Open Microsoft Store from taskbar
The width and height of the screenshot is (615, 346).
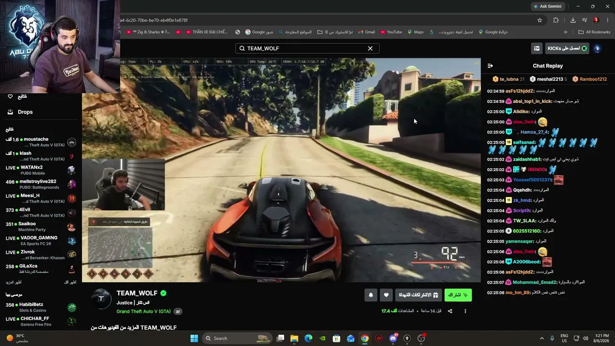point(337,338)
